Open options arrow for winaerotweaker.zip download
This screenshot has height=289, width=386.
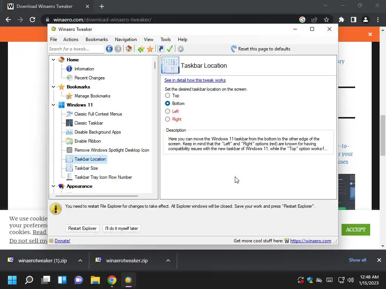tap(168, 260)
